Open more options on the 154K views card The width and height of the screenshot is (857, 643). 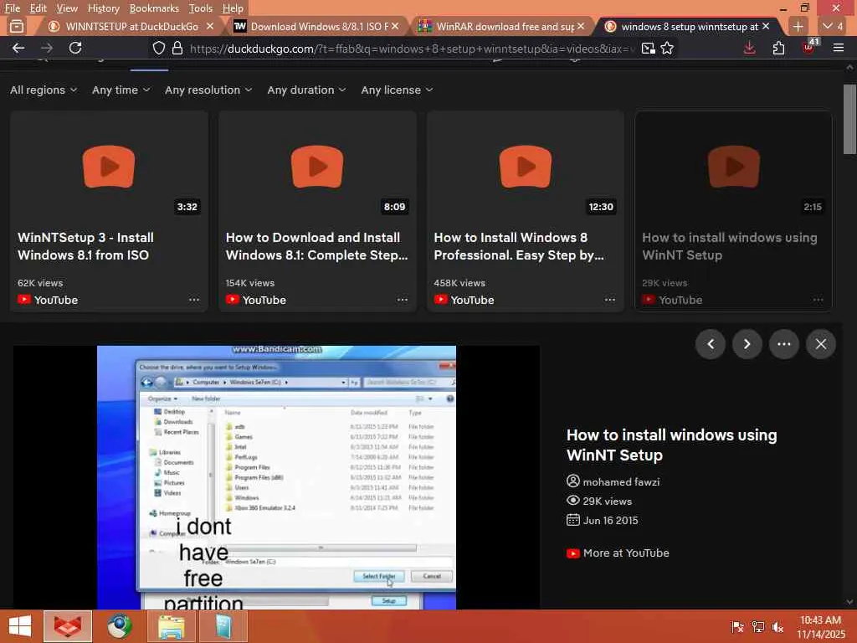pos(403,300)
